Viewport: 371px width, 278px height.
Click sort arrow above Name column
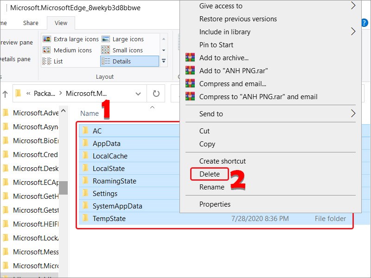[153, 107]
